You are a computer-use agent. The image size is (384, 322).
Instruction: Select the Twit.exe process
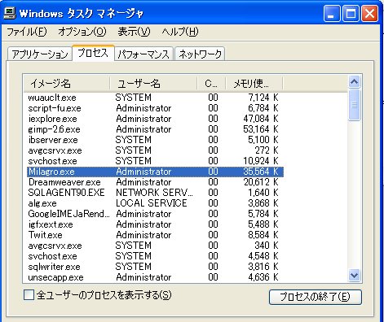(x=155, y=235)
